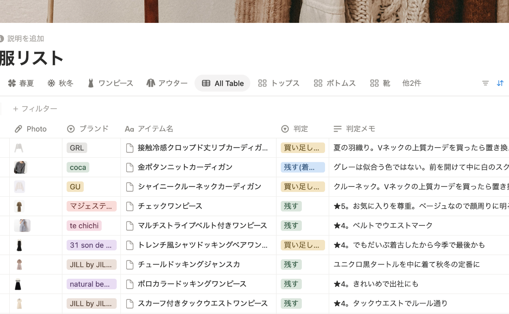Click the coca brand tag
509x314 pixels.
point(78,167)
